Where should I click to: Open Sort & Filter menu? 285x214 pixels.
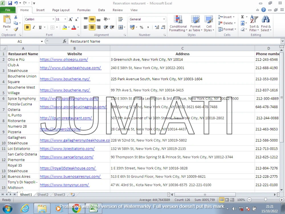[x=254, y=23]
